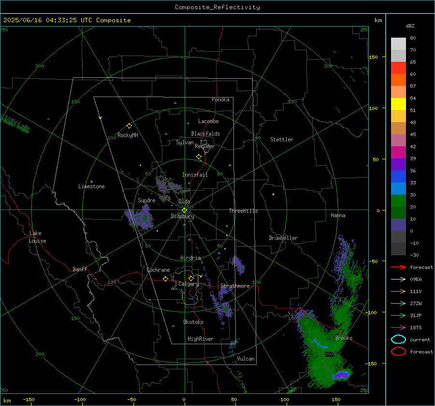Click the Hanna label on map
Viewport: 435px width, 406px height.
coord(338,215)
